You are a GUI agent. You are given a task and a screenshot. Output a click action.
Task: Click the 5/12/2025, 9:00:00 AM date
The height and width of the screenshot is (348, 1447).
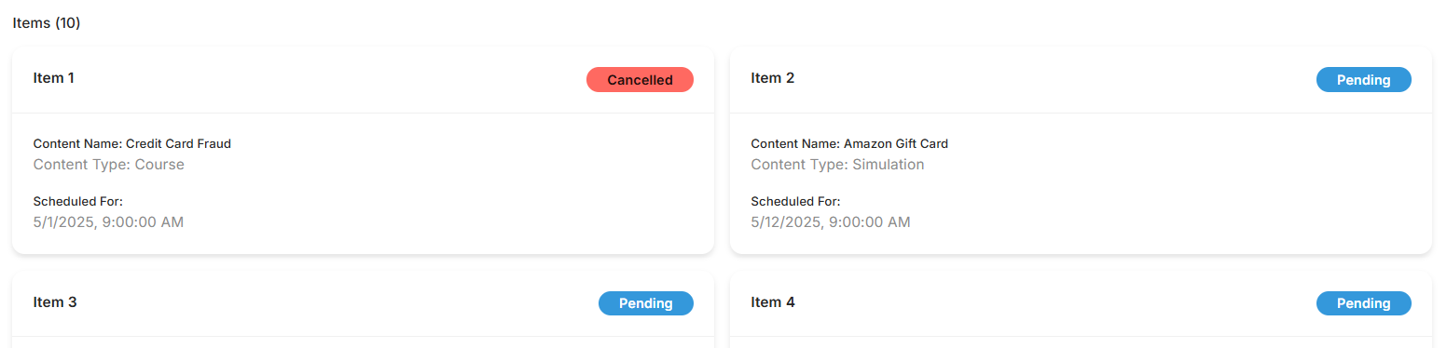pos(831,222)
